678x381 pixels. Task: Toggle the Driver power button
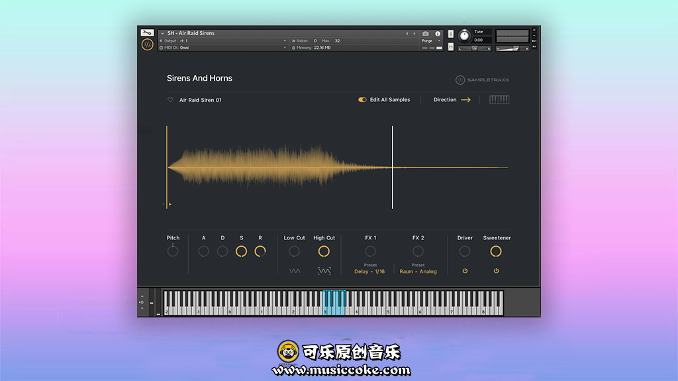[x=465, y=271]
